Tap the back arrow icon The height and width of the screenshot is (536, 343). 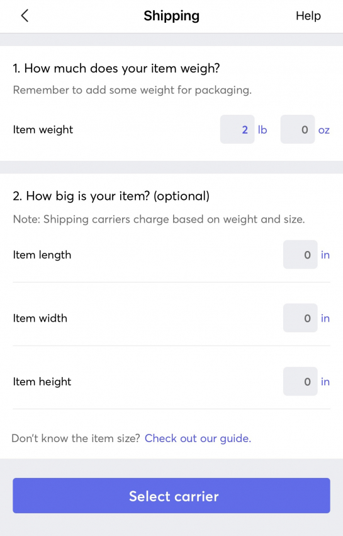click(25, 16)
